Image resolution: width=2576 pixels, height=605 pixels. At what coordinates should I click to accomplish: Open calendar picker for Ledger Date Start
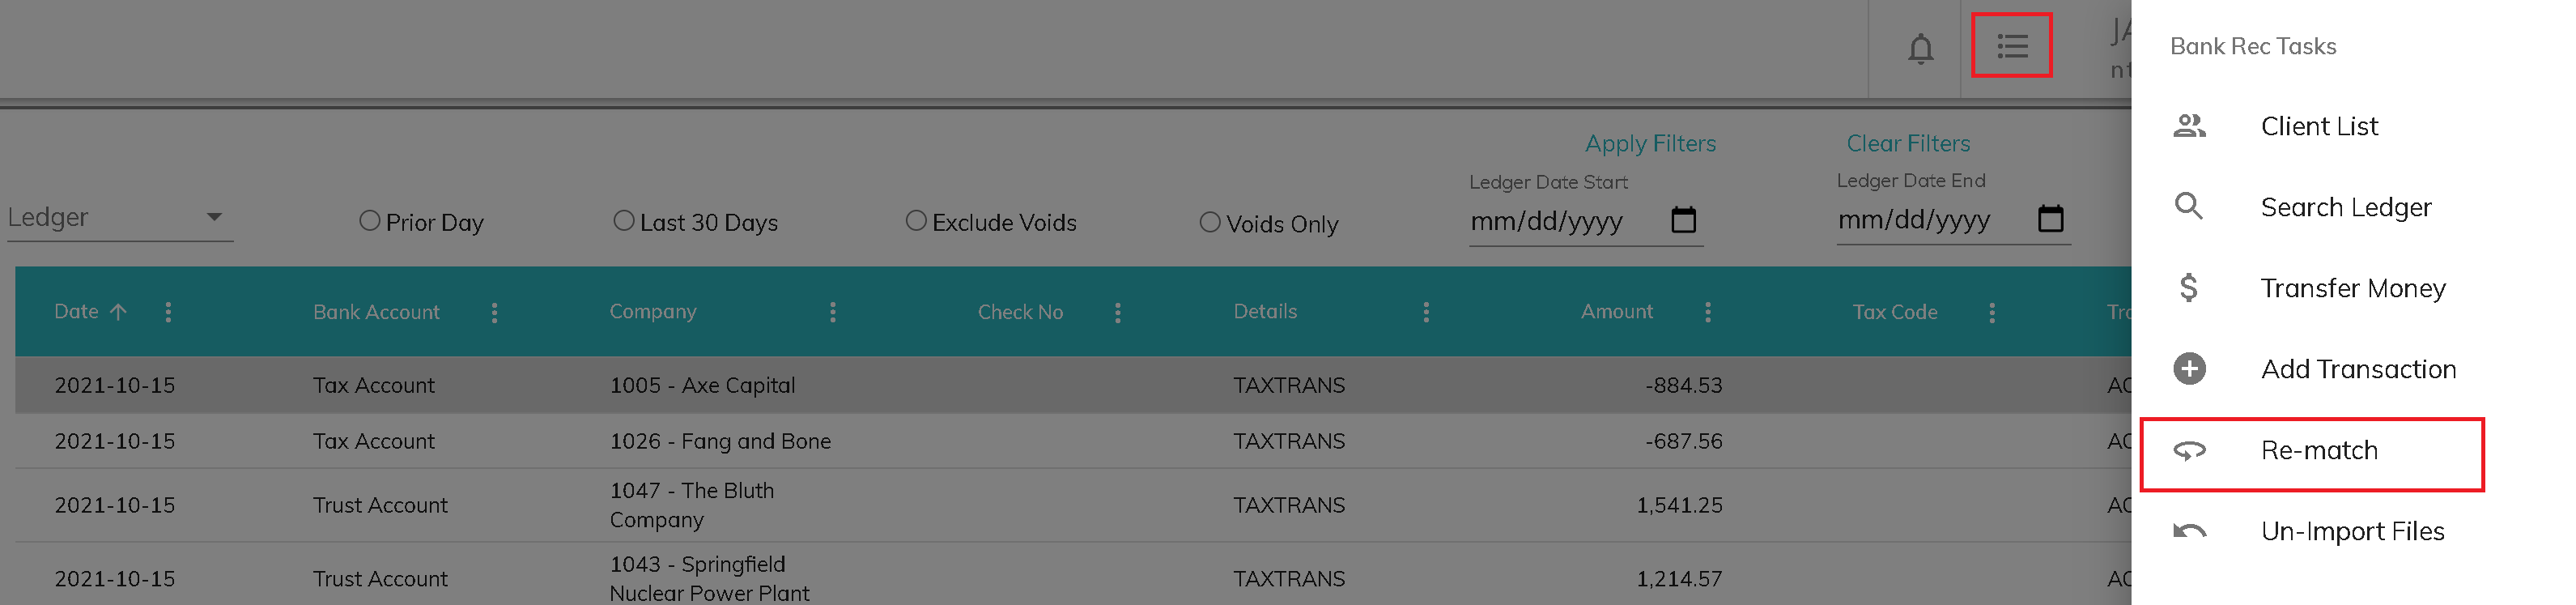(1684, 220)
